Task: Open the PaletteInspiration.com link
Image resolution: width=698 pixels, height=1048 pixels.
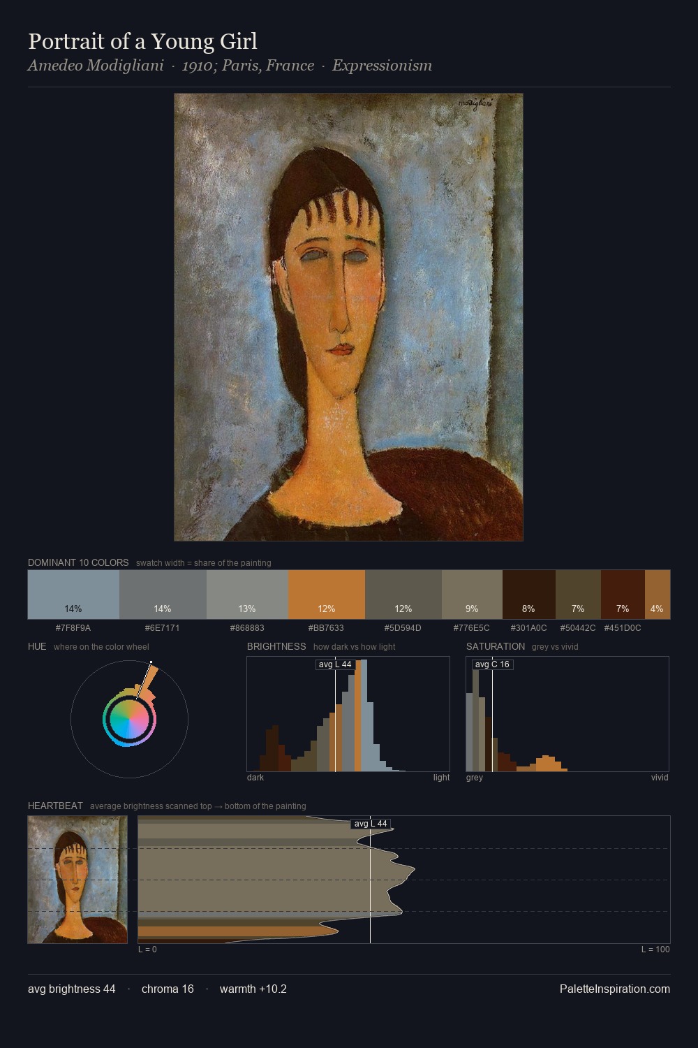Action: [x=615, y=989]
